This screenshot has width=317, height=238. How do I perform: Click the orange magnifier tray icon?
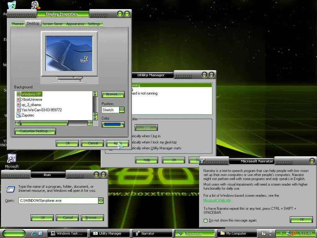294,234
